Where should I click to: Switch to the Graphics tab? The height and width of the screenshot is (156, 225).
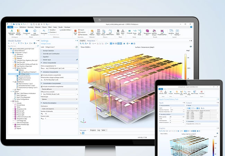[82, 41]
